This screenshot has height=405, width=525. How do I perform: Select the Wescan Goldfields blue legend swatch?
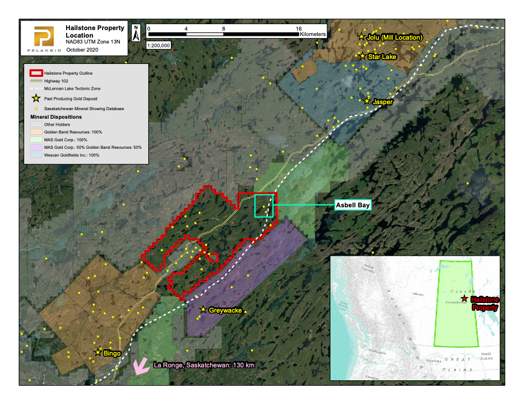point(35,155)
